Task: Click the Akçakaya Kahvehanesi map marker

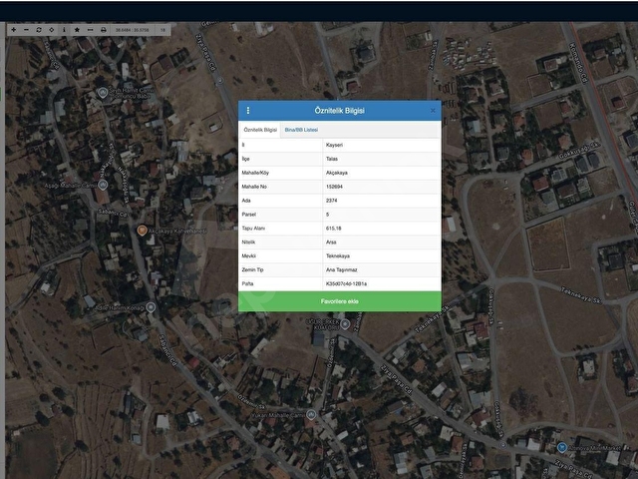Action: point(142,231)
